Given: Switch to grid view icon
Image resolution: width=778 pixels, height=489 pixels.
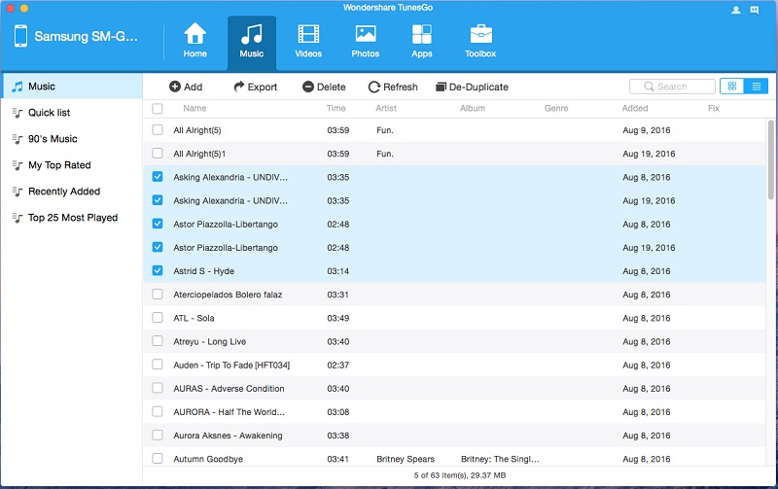Looking at the screenshot, I should point(731,87).
